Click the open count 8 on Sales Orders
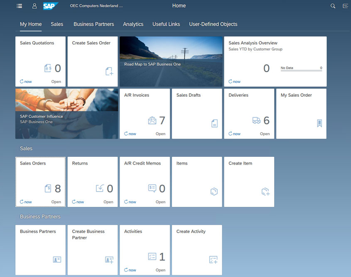 (58, 189)
